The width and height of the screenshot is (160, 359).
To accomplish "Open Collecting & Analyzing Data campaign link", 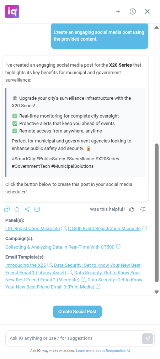I will [x=60, y=247].
